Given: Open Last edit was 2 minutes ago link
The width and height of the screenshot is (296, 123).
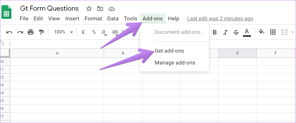Looking at the screenshot, I should 220,19.
